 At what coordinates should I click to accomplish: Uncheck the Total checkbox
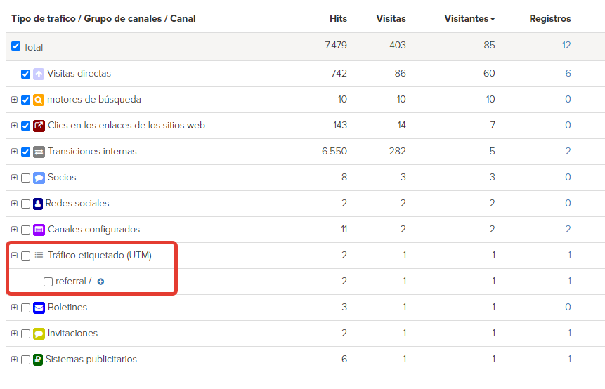tap(16, 46)
